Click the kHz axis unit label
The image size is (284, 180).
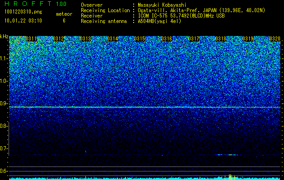pyautogui.click(x=4, y=36)
